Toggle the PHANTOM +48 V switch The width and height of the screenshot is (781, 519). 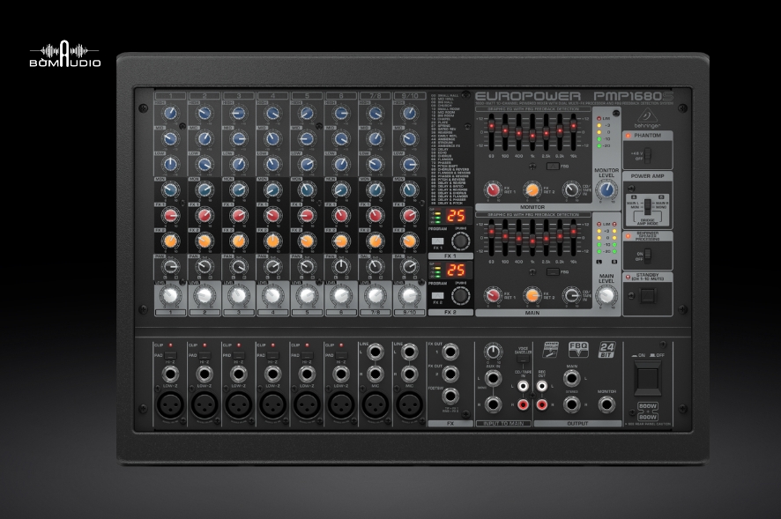coord(648,156)
